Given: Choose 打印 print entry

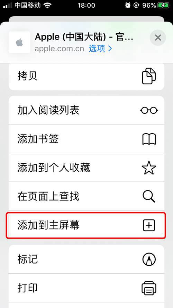Looking at the screenshot, I should [x=86, y=288].
